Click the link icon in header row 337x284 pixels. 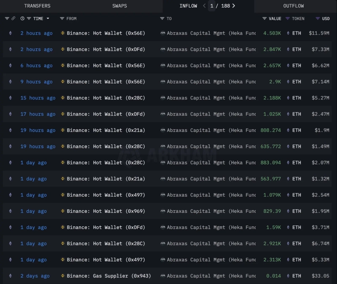tap(13, 19)
